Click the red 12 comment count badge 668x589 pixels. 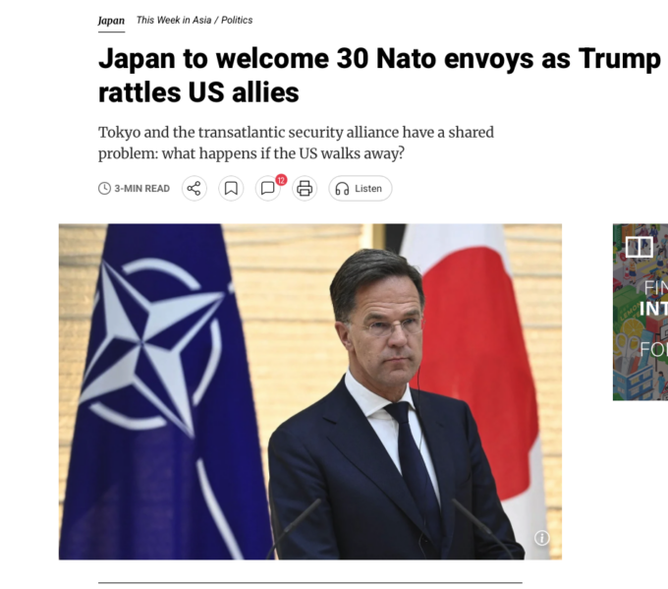pos(281,180)
